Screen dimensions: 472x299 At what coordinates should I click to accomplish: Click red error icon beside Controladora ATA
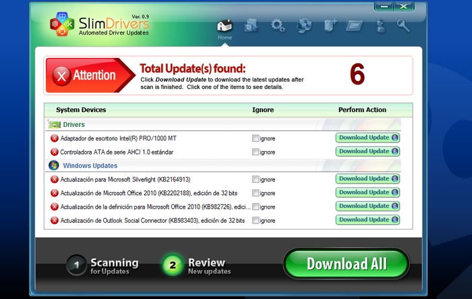coord(55,152)
